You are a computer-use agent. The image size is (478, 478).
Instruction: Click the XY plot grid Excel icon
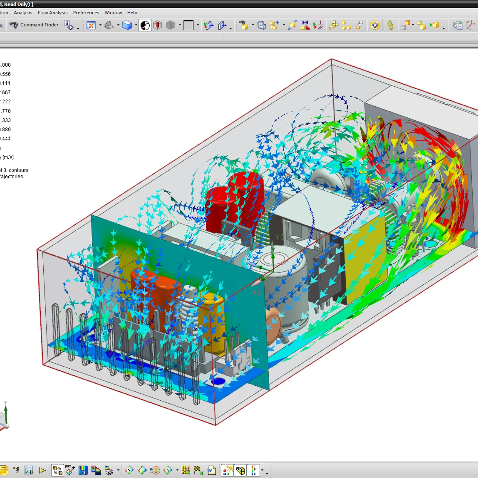(186, 470)
